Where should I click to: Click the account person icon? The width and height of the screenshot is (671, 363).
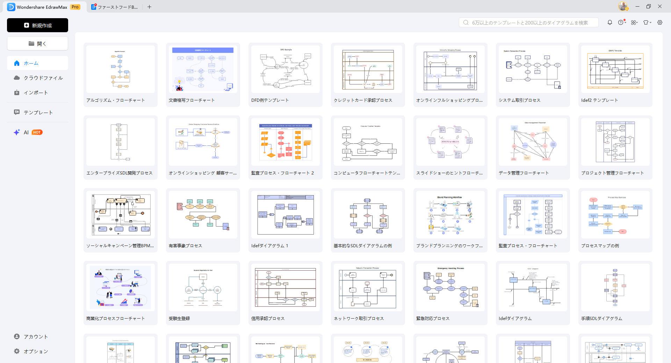coord(17,336)
